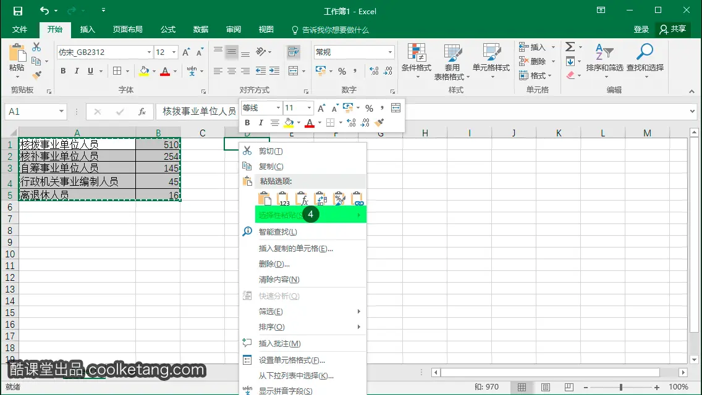Toggle Wrap Text in ribbon
This screenshot has height=395, width=702.
point(294,52)
